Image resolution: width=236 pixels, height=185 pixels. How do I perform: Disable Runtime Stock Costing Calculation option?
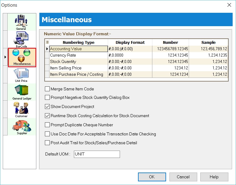pos(47,116)
